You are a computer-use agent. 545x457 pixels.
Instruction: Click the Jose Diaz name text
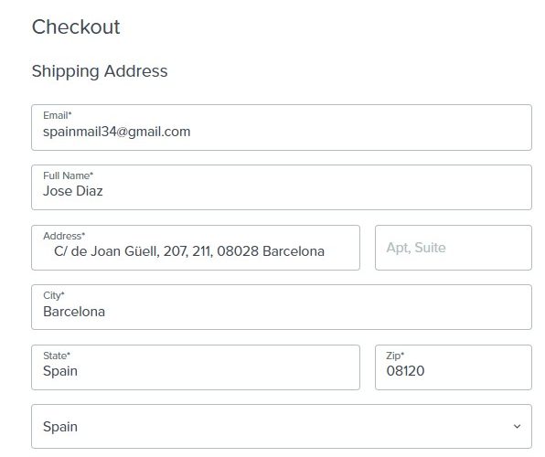point(73,191)
